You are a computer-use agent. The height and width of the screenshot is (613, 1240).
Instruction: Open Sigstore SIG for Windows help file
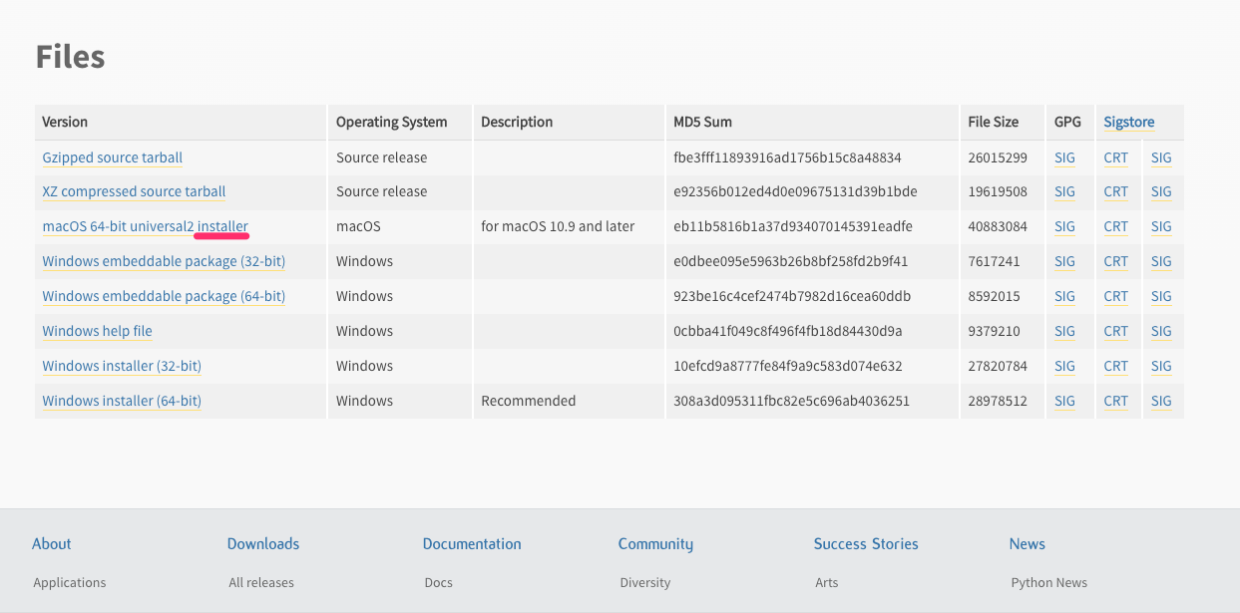[x=1161, y=331]
